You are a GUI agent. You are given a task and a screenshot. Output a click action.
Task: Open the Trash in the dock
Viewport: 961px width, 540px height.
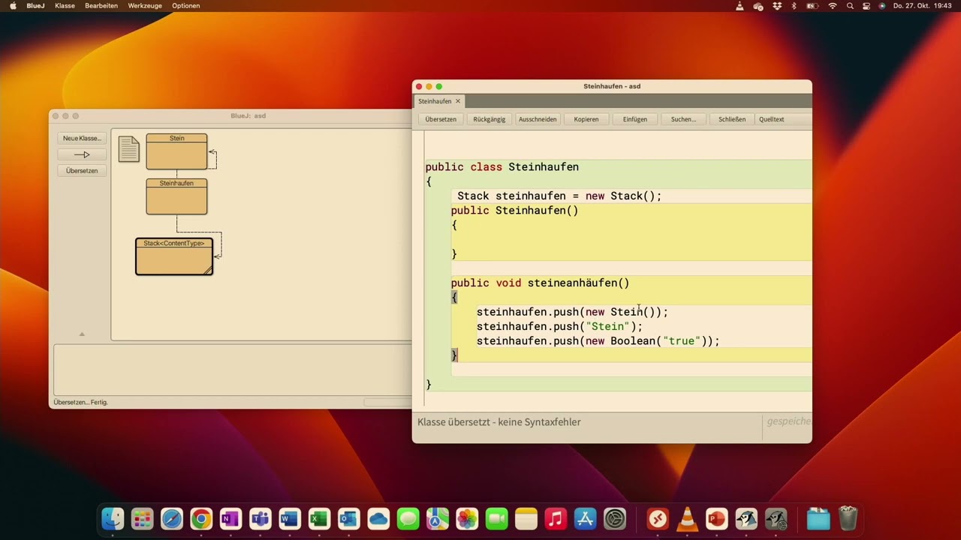[x=848, y=518]
